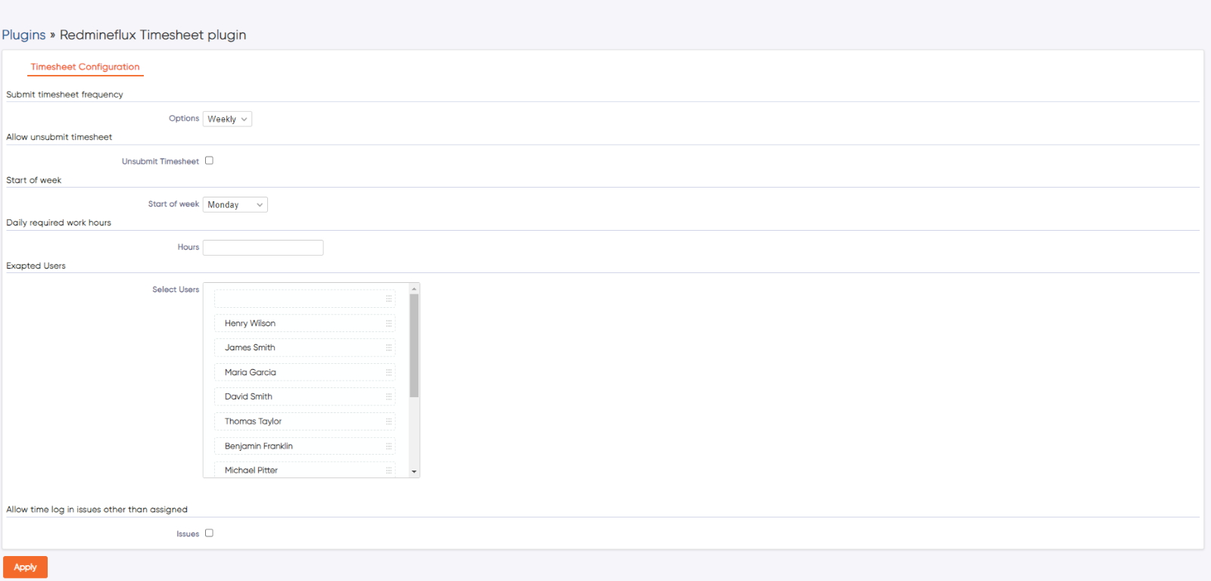Click the user list scrollbar down arrow

click(x=414, y=471)
